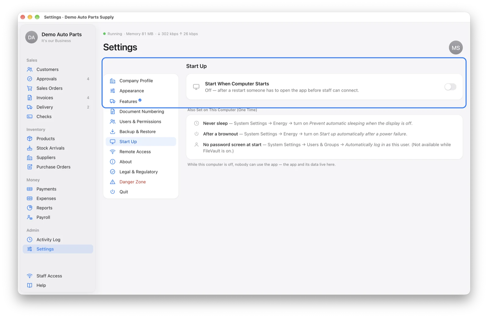
Task: Click the Company Profile building icon
Action: click(x=113, y=81)
